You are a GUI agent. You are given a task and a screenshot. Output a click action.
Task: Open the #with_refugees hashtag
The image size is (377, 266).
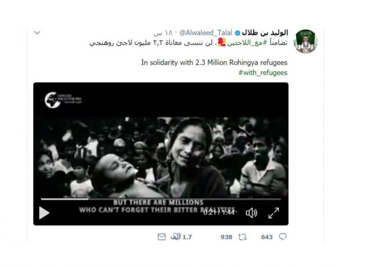click(x=263, y=72)
